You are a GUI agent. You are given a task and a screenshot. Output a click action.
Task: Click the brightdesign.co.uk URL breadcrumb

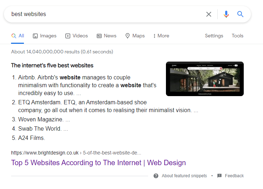(76, 153)
